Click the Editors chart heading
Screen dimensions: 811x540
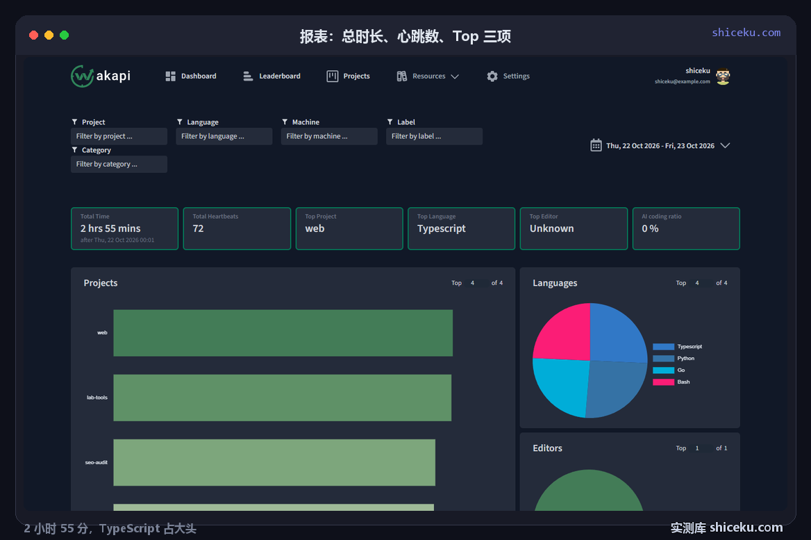[547, 448]
